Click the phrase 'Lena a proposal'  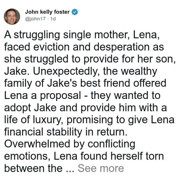coord(42,96)
